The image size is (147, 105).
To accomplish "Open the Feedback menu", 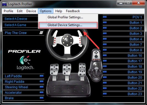I will click(x=73, y=11).
